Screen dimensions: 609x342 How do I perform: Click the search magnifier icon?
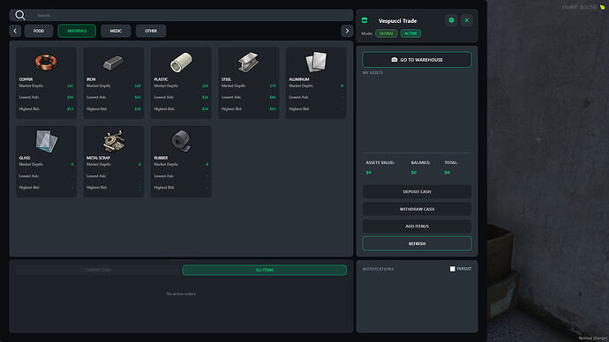(19, 15)
